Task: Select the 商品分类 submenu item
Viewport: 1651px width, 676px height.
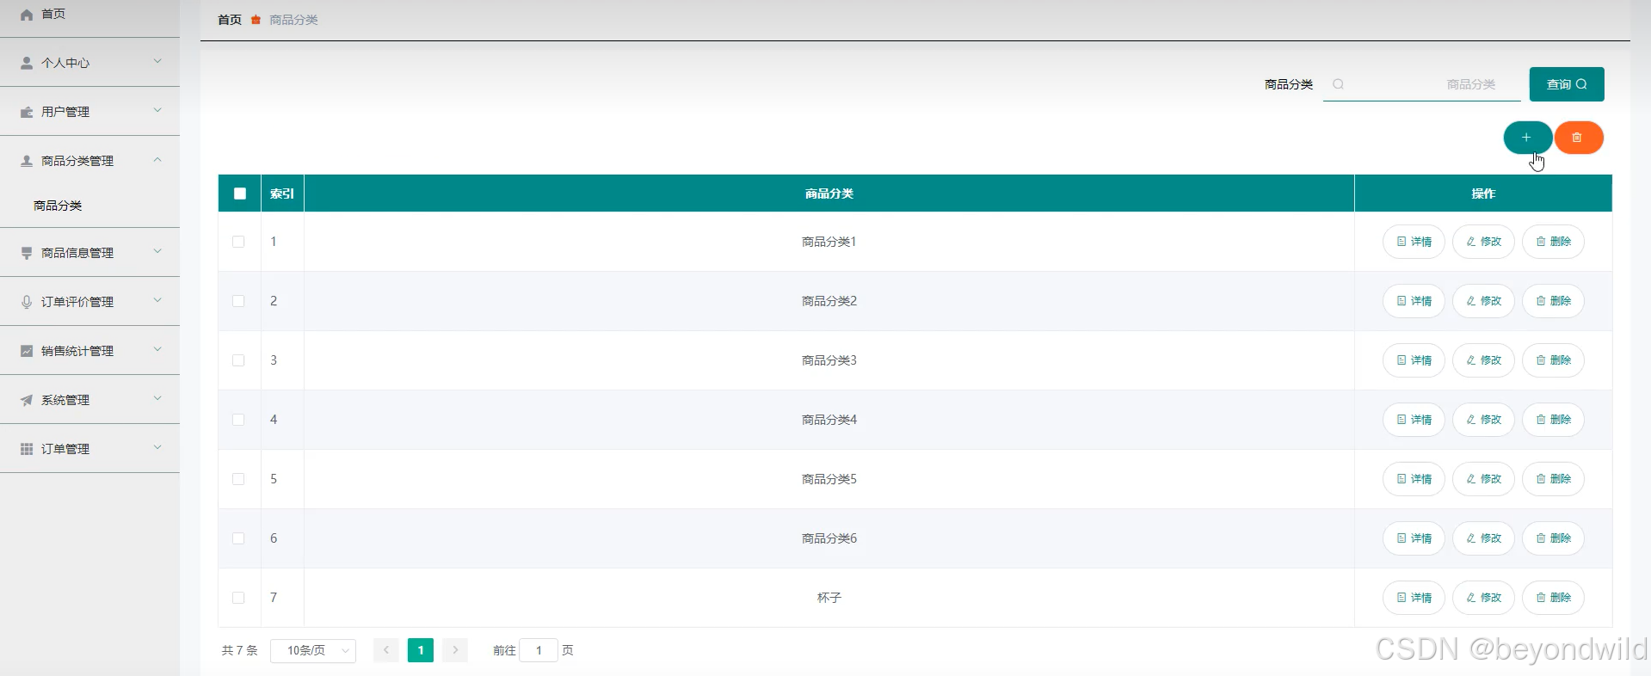Action: [58, 206]
